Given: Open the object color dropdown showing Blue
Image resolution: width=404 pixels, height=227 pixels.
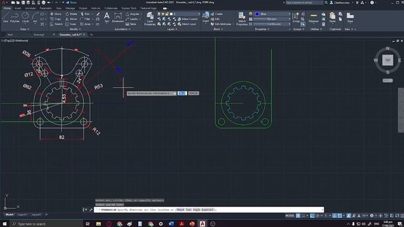Looking at the screenshot, I should (272, 14).
